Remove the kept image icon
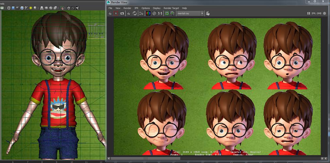 173,13
